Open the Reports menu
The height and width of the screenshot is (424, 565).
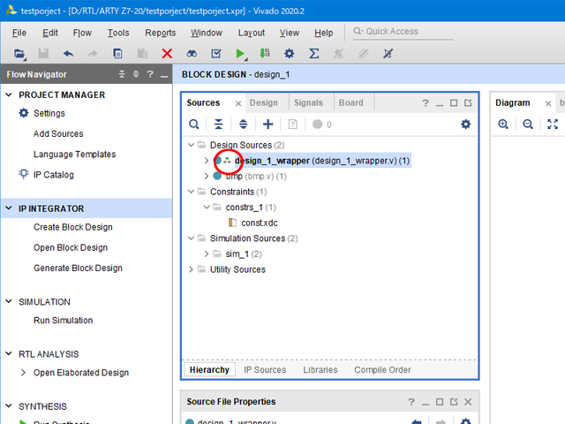pyautogui.click(x=160, y=33)
